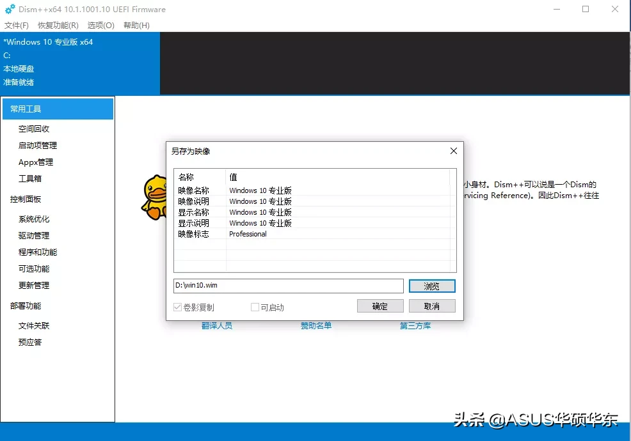Open the 翻译人员 link
Image resolution: width=631 pixels, height=441 pixels.
click(218, 326)
